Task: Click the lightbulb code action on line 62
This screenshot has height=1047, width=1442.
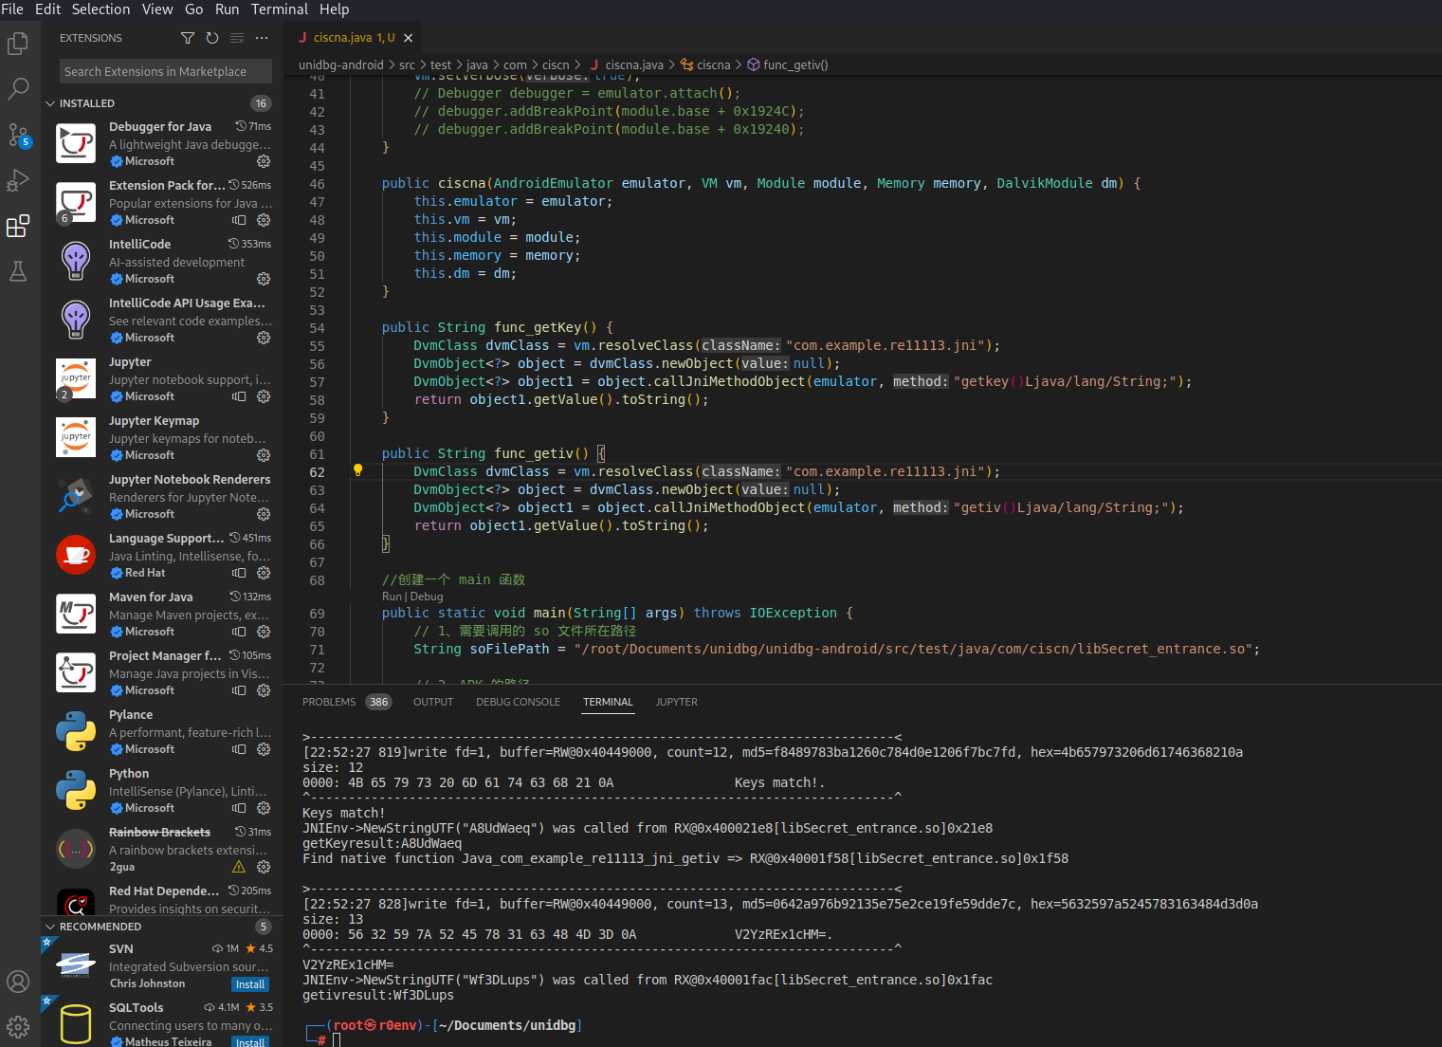Action: tap(357, 470)
